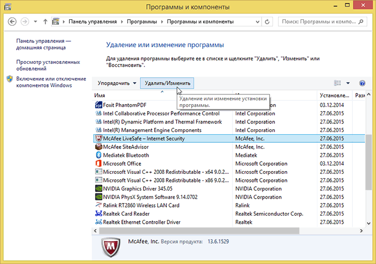Go up one folder level arrow
This screenshot has height=264, width=376.
(x=45, y=21)
